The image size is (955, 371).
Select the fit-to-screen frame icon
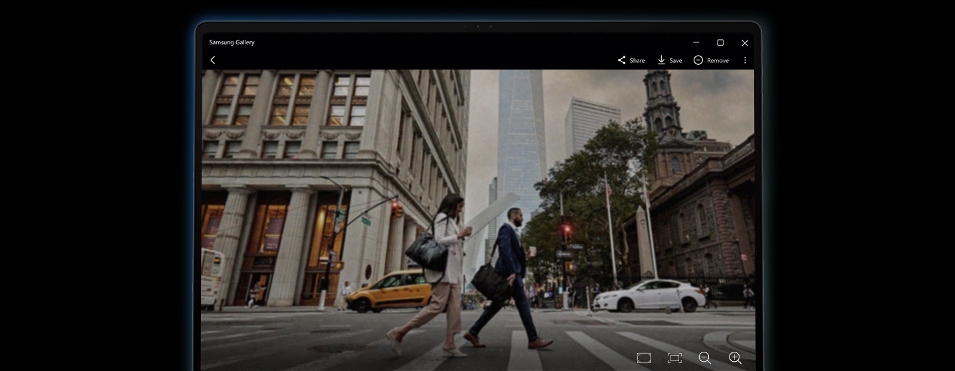pos(644,358)
